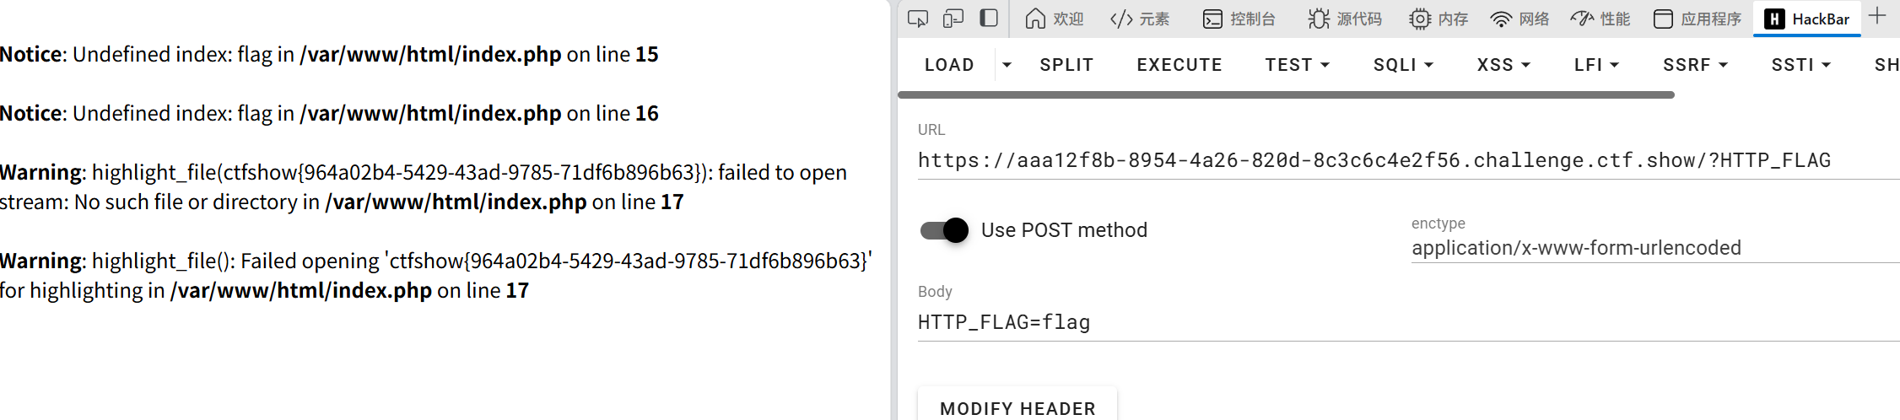The width and height of the screenshot is (1900, 420).
Task: Switch to the 控制台 tab
Action: click(x=1239, y=19)
